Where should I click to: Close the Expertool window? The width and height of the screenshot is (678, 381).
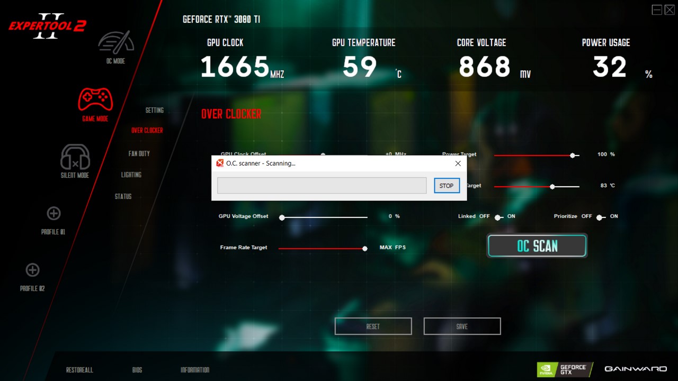click(668, 10)
